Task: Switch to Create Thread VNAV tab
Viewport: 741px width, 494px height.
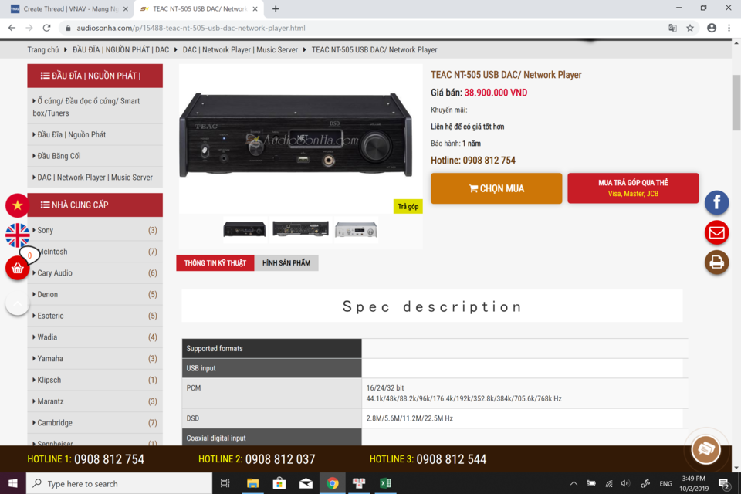Action: (x=69, y=8)
